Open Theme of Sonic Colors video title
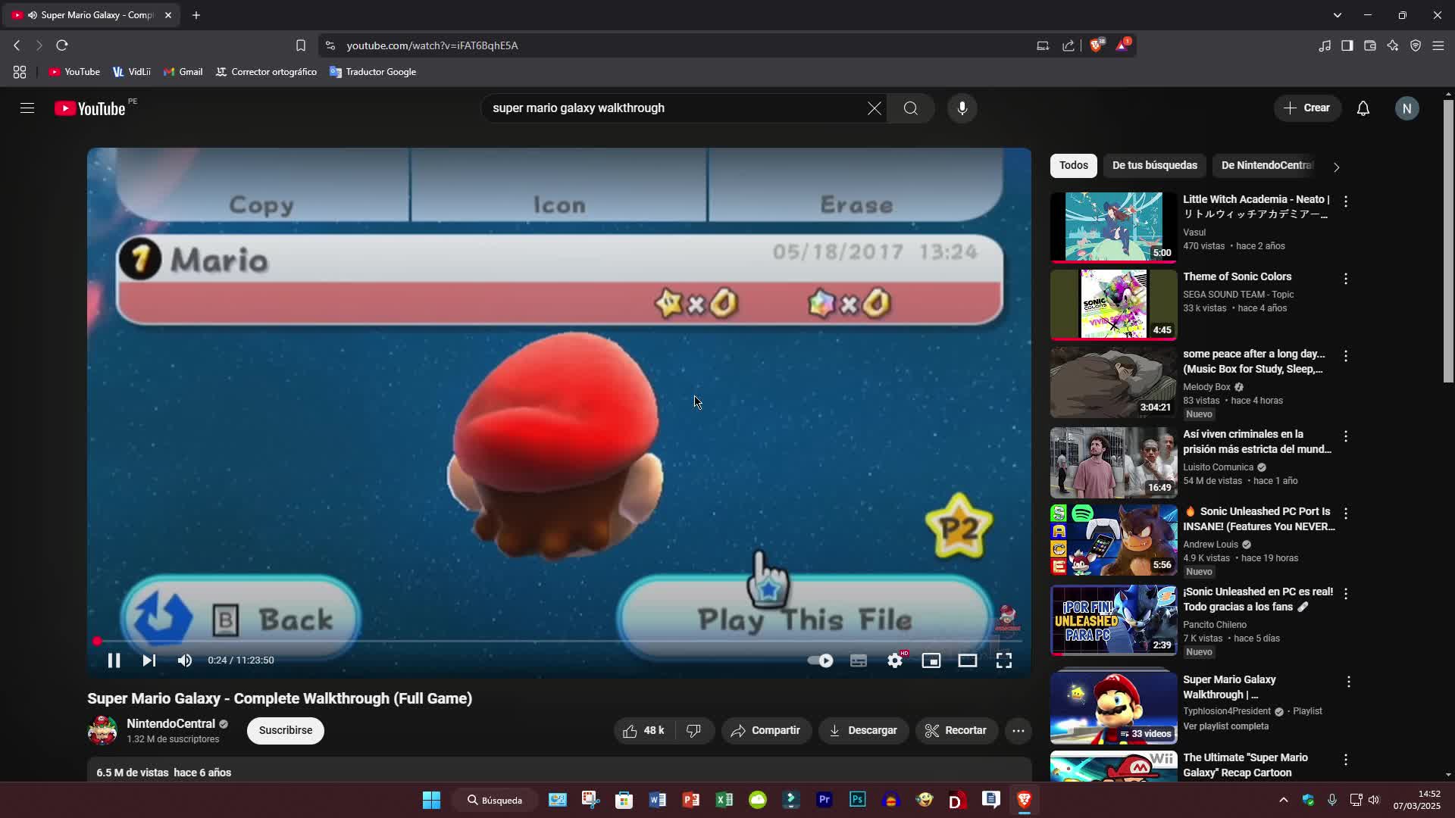This screenshot has width=1455, height=818. click(x=1238, y=277)
